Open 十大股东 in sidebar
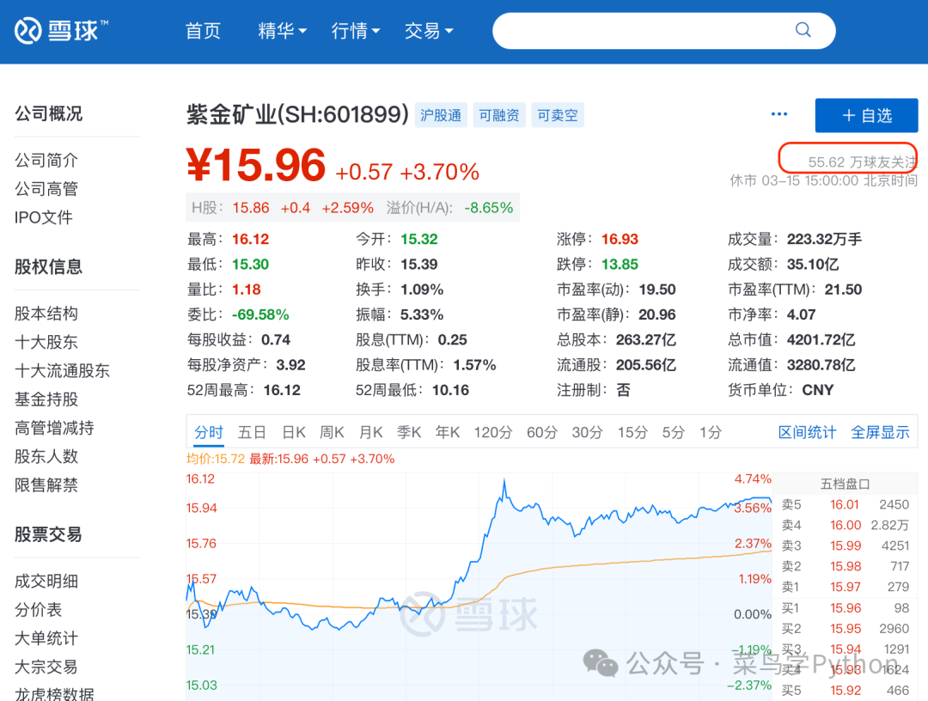This screenshot has width=928, height=701. coord(46,342)
